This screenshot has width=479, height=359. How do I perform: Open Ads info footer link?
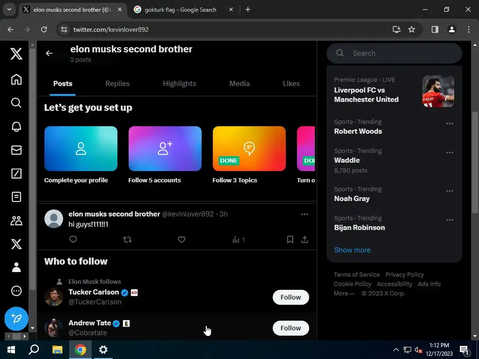tap(429, 284)
